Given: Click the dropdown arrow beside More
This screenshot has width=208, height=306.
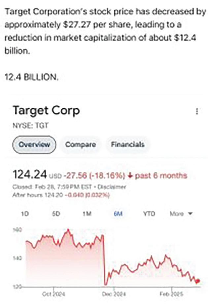Looking at the screenshot, I should click(190, 214).
